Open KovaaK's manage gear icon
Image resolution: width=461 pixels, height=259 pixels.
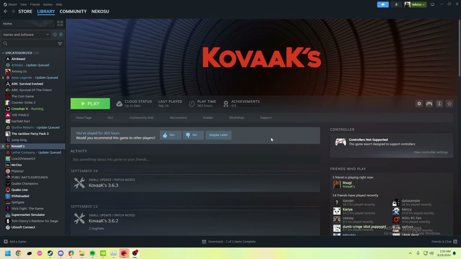point(419,104)
